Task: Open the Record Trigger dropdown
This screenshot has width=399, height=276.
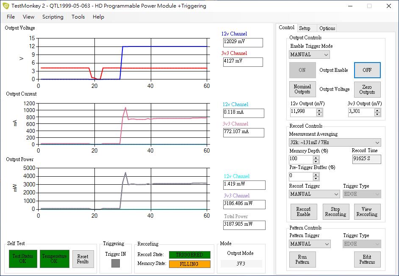Action: point(314,194)
